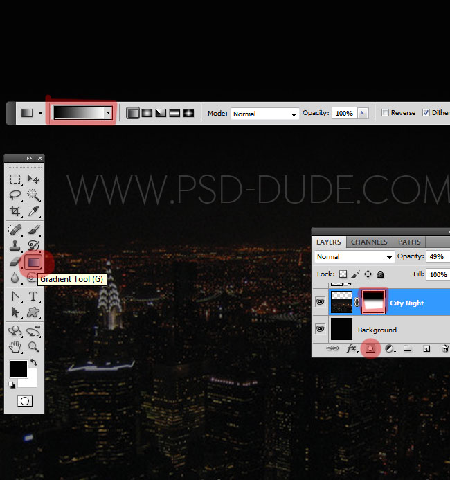Select the Clone Stamp tool
450x480 pixels.
pos(15,246)
